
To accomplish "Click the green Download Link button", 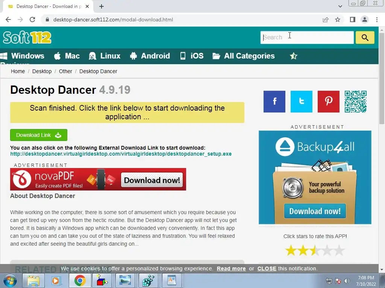I will [39, 135].
